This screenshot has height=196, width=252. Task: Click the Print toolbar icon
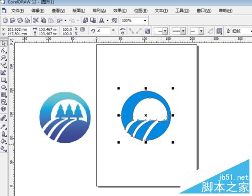pyautogui.click(x=27, y=21)
